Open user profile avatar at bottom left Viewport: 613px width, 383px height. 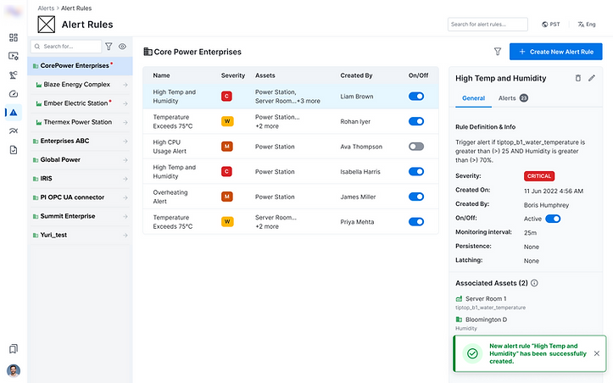coord(13,370)
